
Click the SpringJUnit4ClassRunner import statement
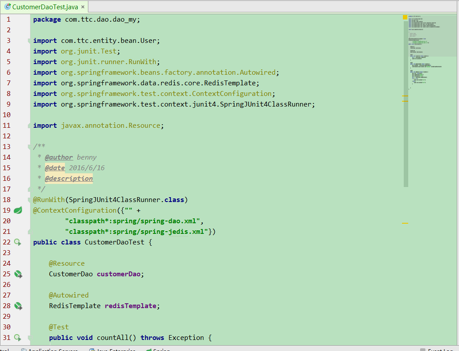(174, 104)
